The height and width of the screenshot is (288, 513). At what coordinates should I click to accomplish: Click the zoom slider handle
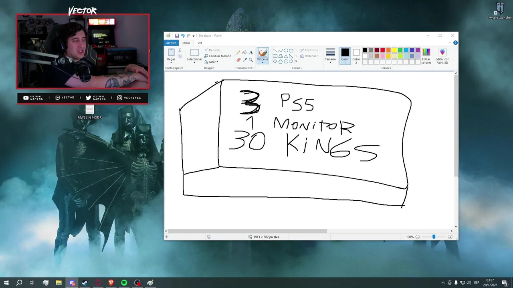434,237
